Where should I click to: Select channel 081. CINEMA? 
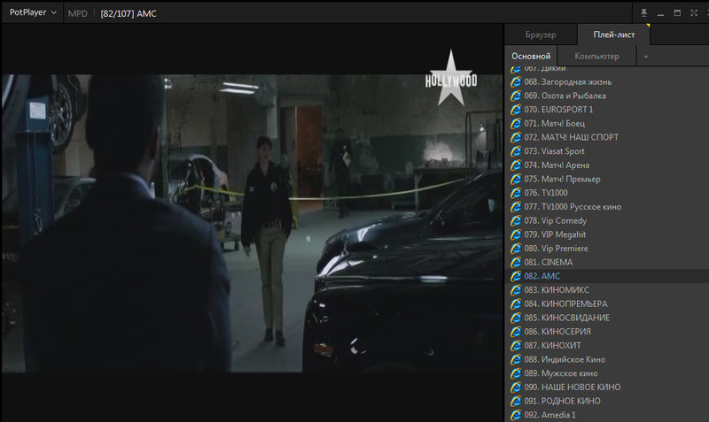(607, 262)
